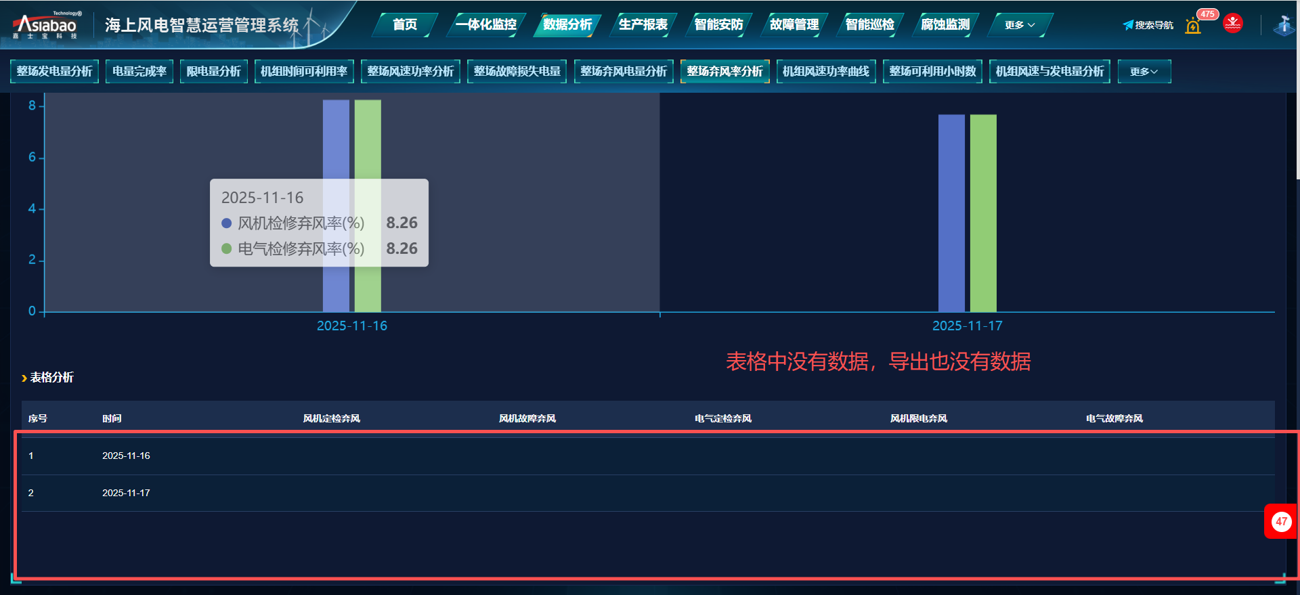
Task: Open the 数据分析 main menu
Action: click(x=567, y=25)
